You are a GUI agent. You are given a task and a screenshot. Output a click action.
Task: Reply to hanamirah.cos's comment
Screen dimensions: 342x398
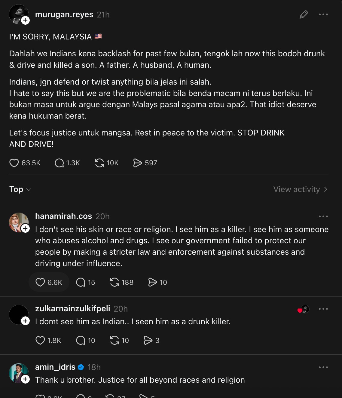pyautogui.click(x=81, y=282)
